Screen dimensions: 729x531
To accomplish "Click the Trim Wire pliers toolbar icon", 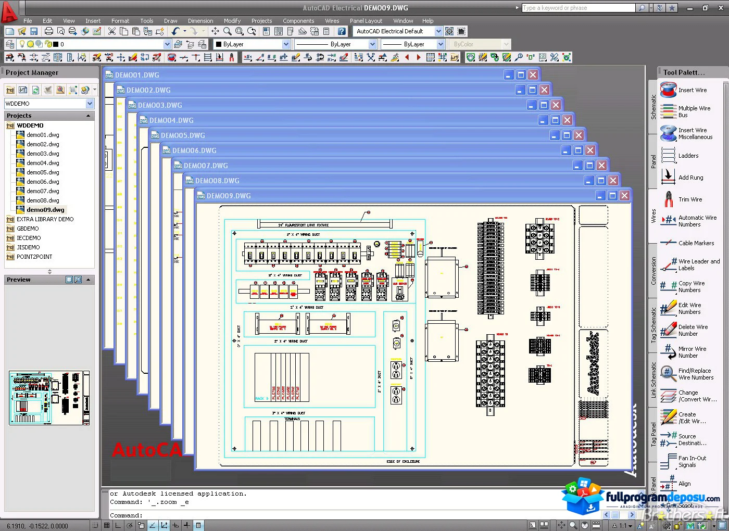I will click(232, 57).
